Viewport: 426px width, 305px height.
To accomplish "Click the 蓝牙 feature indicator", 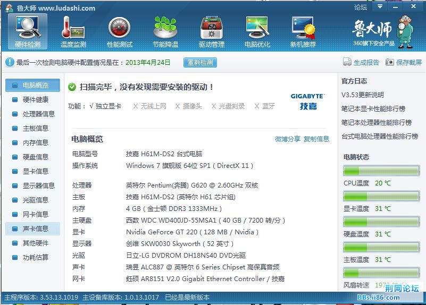I will tap(265, 106).
